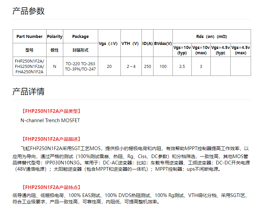
Task: Click the Vgs=4.5v (max) subheader
Action: 241,50
